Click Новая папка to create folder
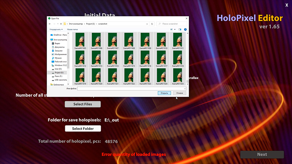 click(72, 29)
